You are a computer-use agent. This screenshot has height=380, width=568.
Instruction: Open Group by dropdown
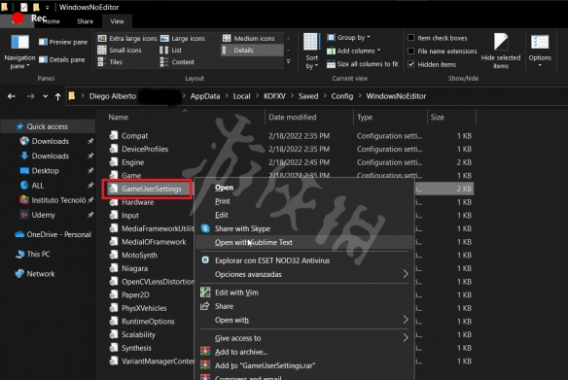pyautogui.click(x=348, y=37)
